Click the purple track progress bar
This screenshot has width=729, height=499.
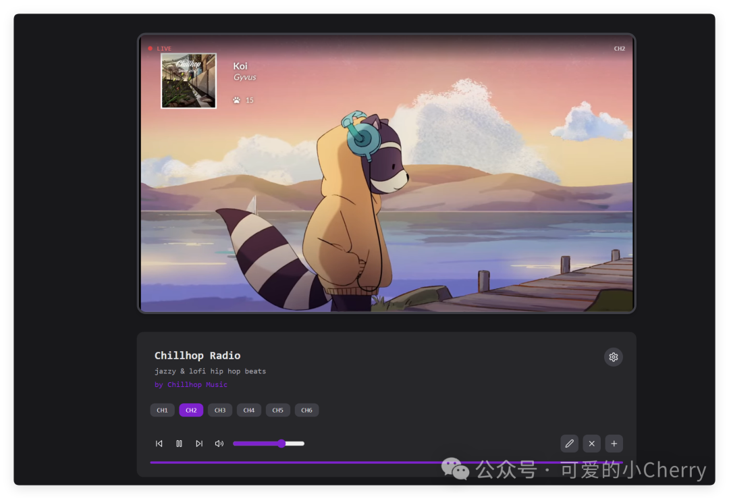tap(386, 463)
